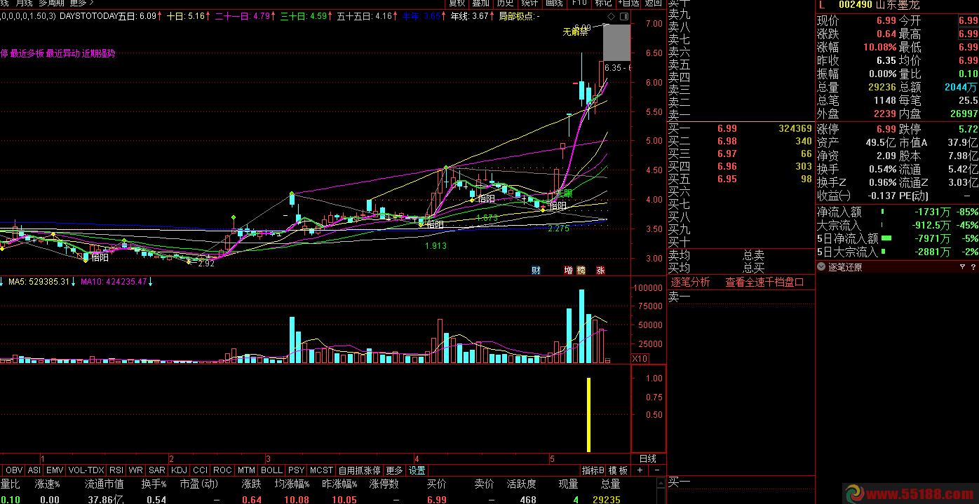Viewport: 979px width, 504px height.
Task: Click the diamond icon above the chart
Action: [x=610, y=15]
